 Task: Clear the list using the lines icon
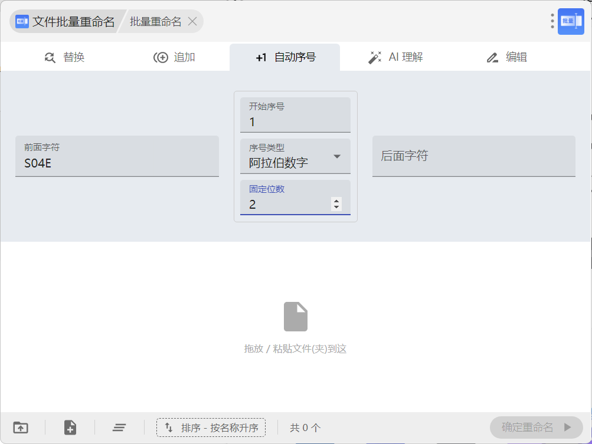point(119,427)
